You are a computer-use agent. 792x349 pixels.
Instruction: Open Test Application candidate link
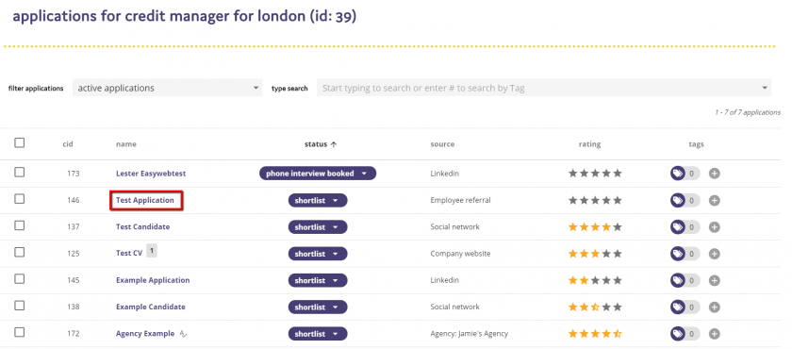tap(145, 201)
